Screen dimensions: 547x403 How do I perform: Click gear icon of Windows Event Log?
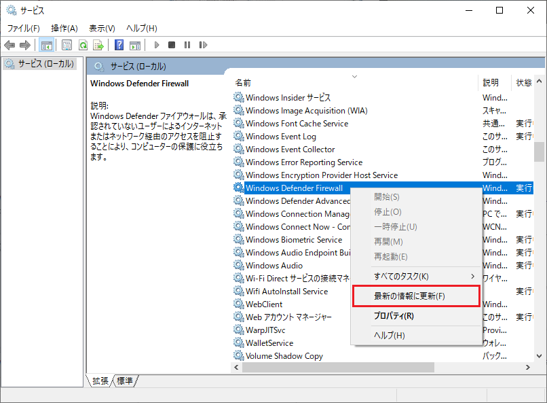pyautogui.click(x=239, y=136)
